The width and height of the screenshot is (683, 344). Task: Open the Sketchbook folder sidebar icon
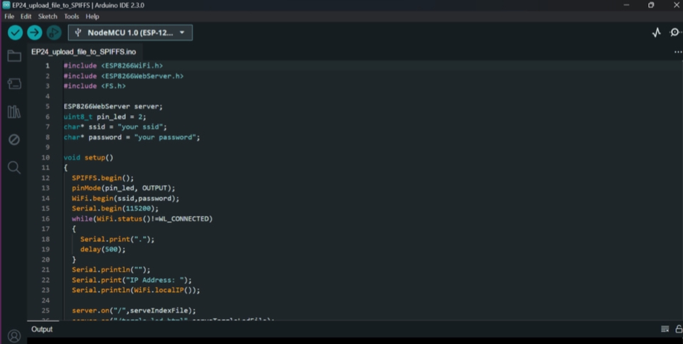14,55
